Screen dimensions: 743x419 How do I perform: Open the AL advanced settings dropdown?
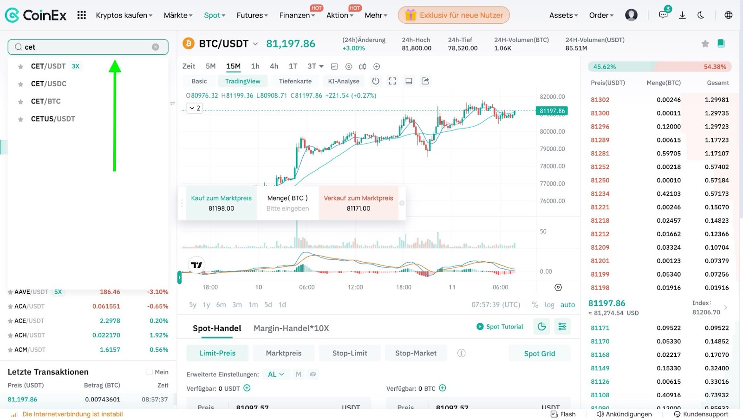coord(276,374)
